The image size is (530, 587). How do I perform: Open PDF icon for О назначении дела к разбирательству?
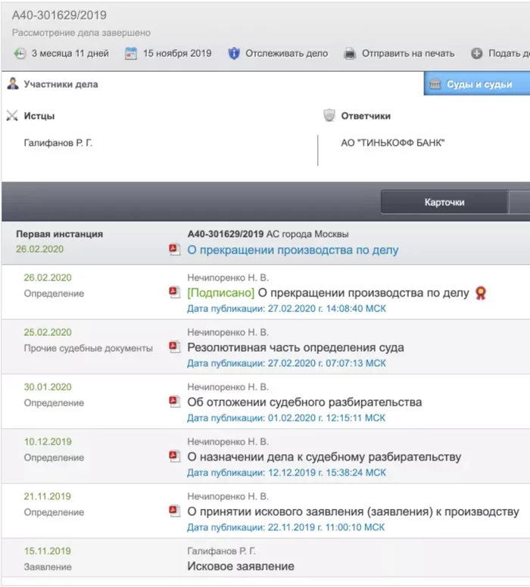pyautogui.click(x=175, y=457)
